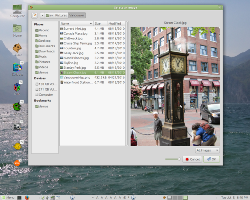Open the Home folder desktop icon
Image resolution: width=250 pixels, height=200 pixels.
[17, 30]
